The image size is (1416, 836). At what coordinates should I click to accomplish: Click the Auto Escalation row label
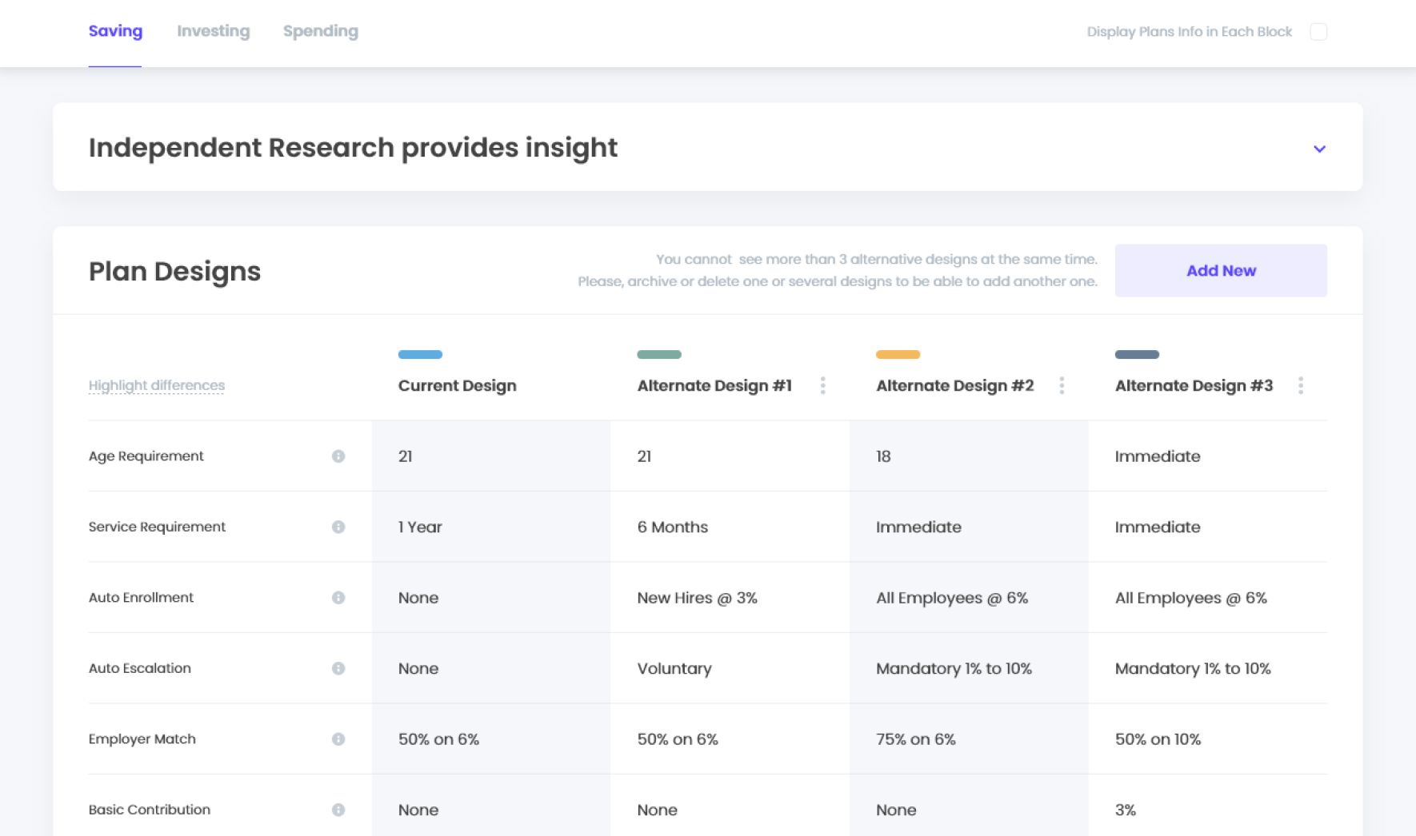140,668
